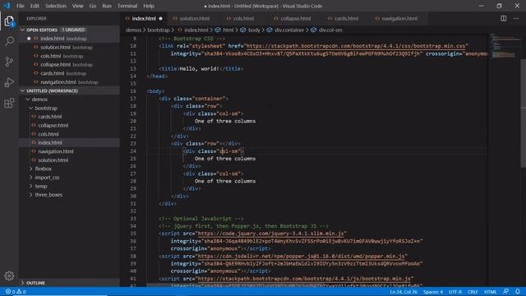Image resolution: width=526 pixels, height=296 pixels.
Task: Click the errors and warnings status indicator
Action: click(16, 292)
